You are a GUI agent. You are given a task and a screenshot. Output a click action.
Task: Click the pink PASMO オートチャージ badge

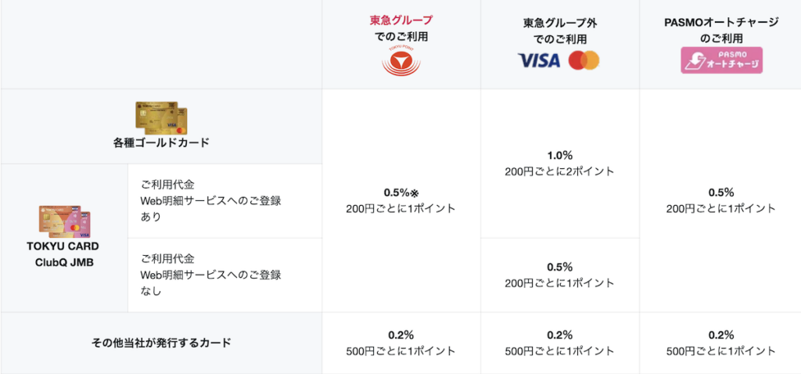click(x=720, y=59)
